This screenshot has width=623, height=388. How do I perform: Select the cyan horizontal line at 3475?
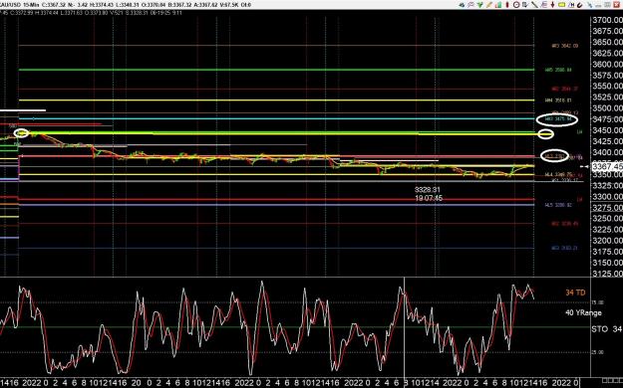276,118
